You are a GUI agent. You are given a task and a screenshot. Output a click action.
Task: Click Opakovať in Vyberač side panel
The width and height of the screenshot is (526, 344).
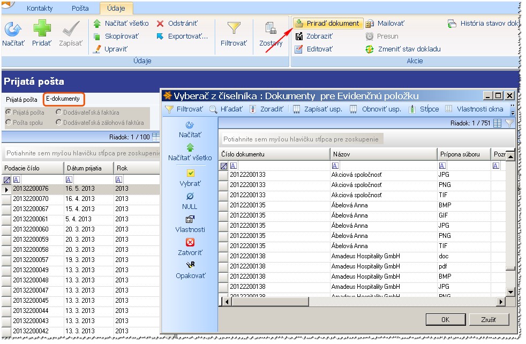click(190, 271)
